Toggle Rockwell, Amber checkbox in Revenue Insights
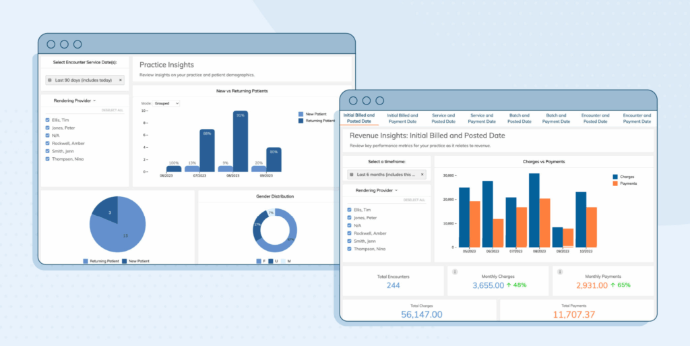Screen dimensions: 690x346 (349, 233)
